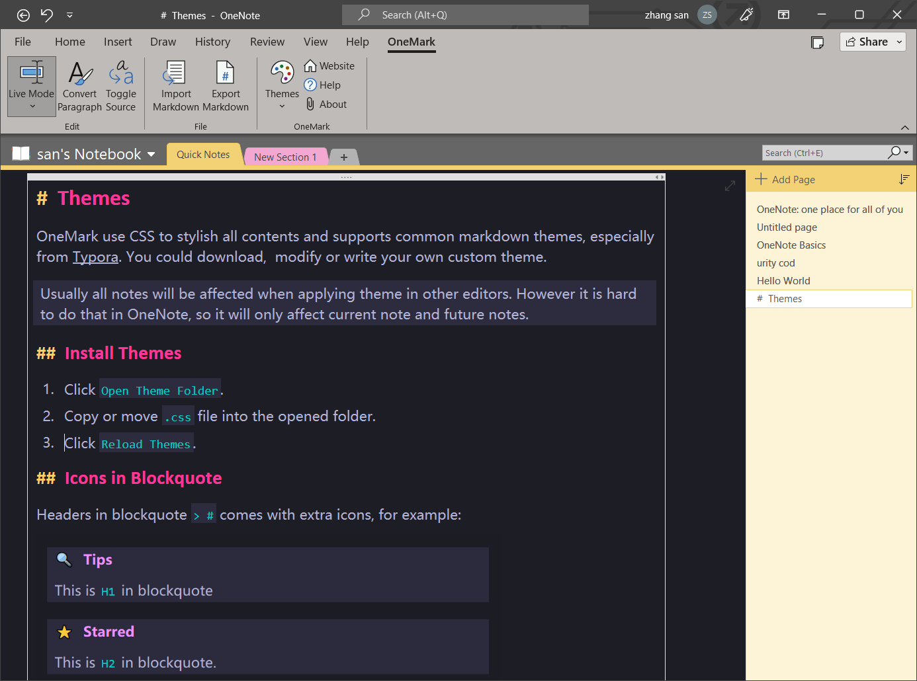Click the '.css' inline code
This screenshot has width=917, height=681.
point(177,417)
